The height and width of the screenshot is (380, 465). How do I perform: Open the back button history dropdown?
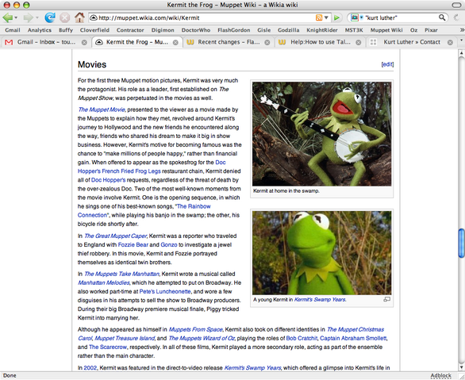click(16, 17)
